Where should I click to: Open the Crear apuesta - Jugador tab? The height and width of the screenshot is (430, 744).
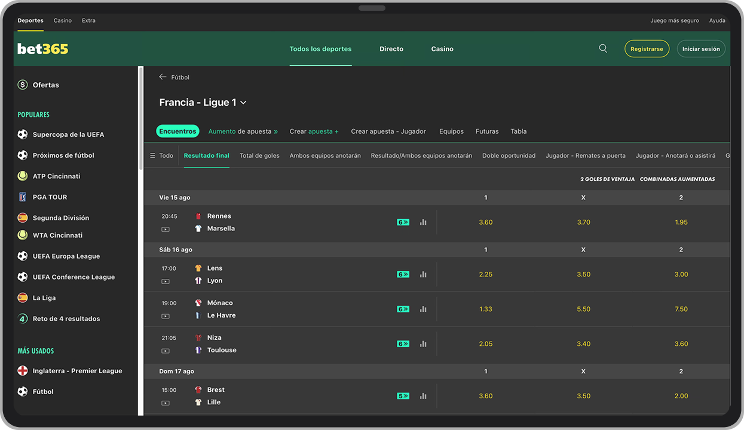(388, 131)
